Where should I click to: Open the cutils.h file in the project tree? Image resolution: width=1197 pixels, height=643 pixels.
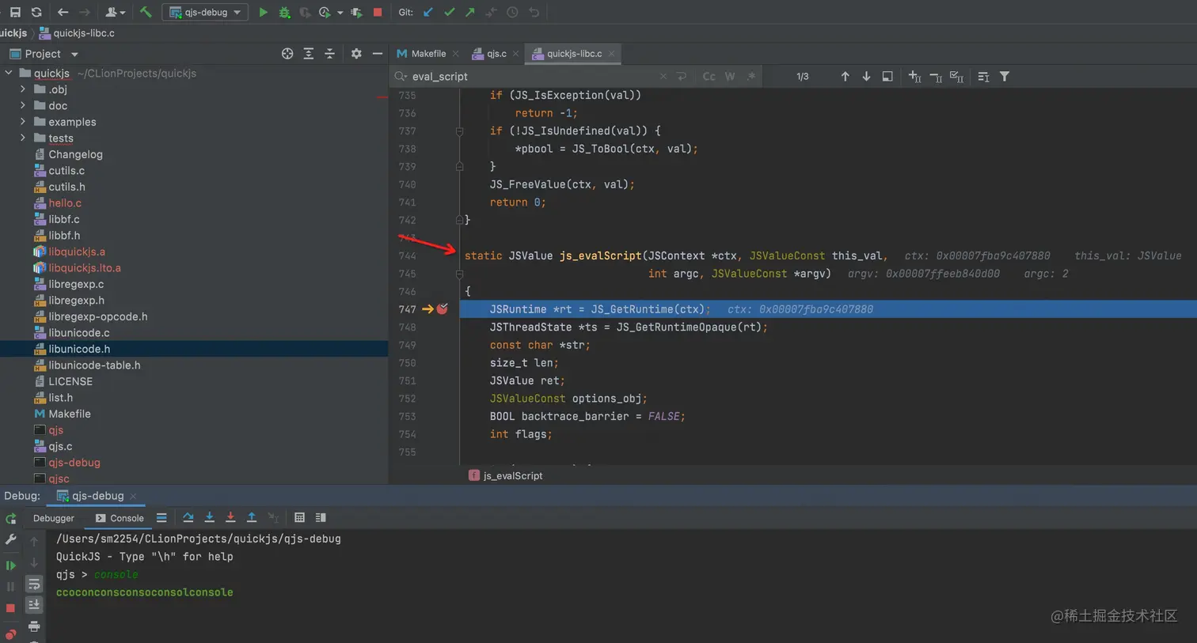tap(66, 187)
